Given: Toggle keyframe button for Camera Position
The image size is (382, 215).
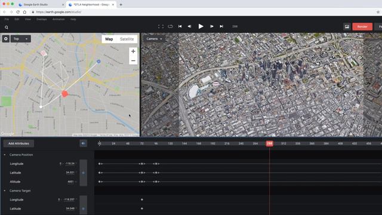Looking at the screenshot, I should 84,173.
